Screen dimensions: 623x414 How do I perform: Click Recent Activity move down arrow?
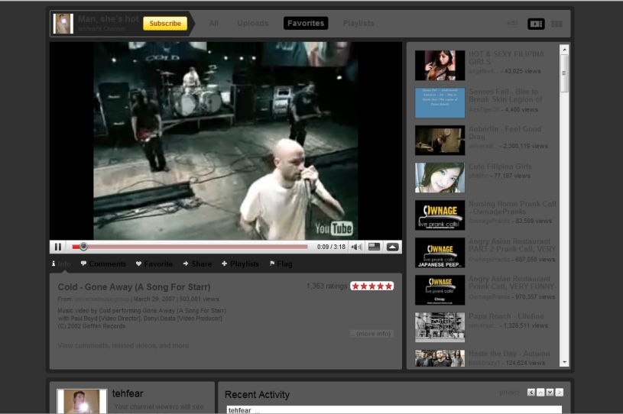coord(550,393)
